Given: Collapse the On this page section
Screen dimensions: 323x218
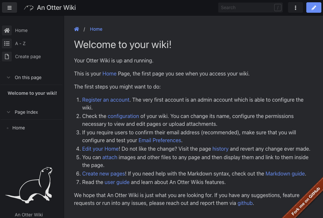Looking at the screenshot, I should pos(9,77).
